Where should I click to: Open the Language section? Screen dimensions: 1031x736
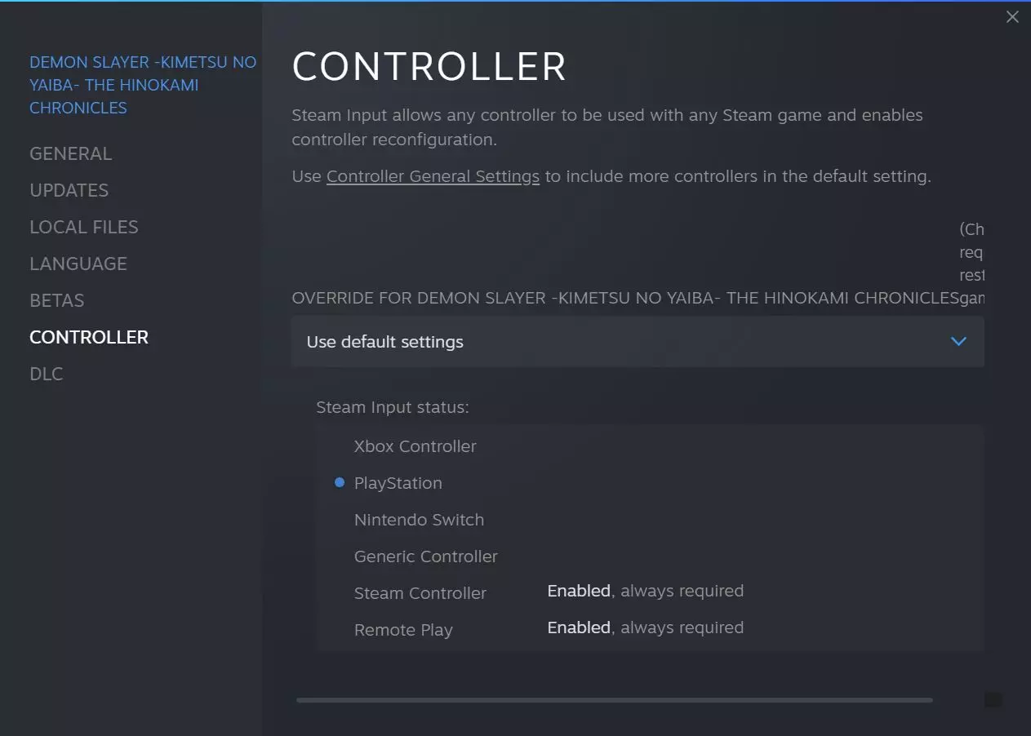point(78,264)
